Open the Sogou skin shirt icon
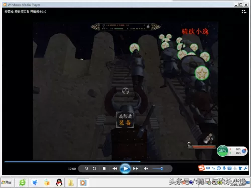 point(240,168)
